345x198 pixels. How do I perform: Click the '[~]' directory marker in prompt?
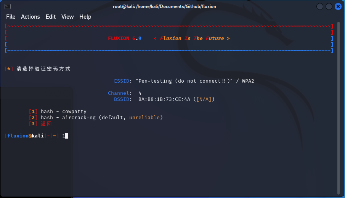pyautogui.click(x=55, y=136)
